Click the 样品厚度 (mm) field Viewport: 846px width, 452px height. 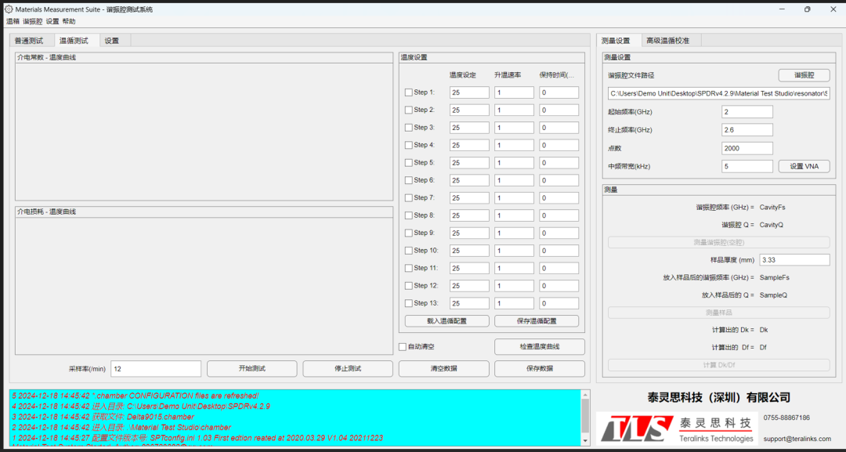795,260
